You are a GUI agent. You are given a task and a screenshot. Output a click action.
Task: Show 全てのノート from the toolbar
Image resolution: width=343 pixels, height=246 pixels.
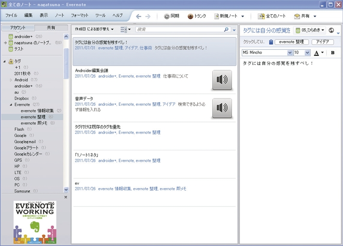pyautogui.click(x=272, y=16)
